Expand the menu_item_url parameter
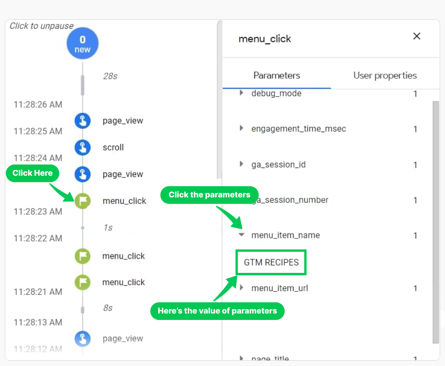 (x=241, y=288)
